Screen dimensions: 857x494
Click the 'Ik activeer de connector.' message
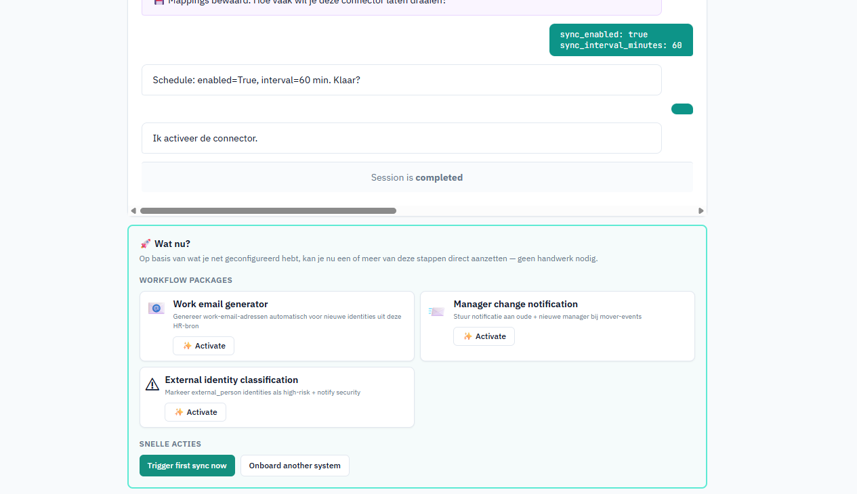[401, 138]
